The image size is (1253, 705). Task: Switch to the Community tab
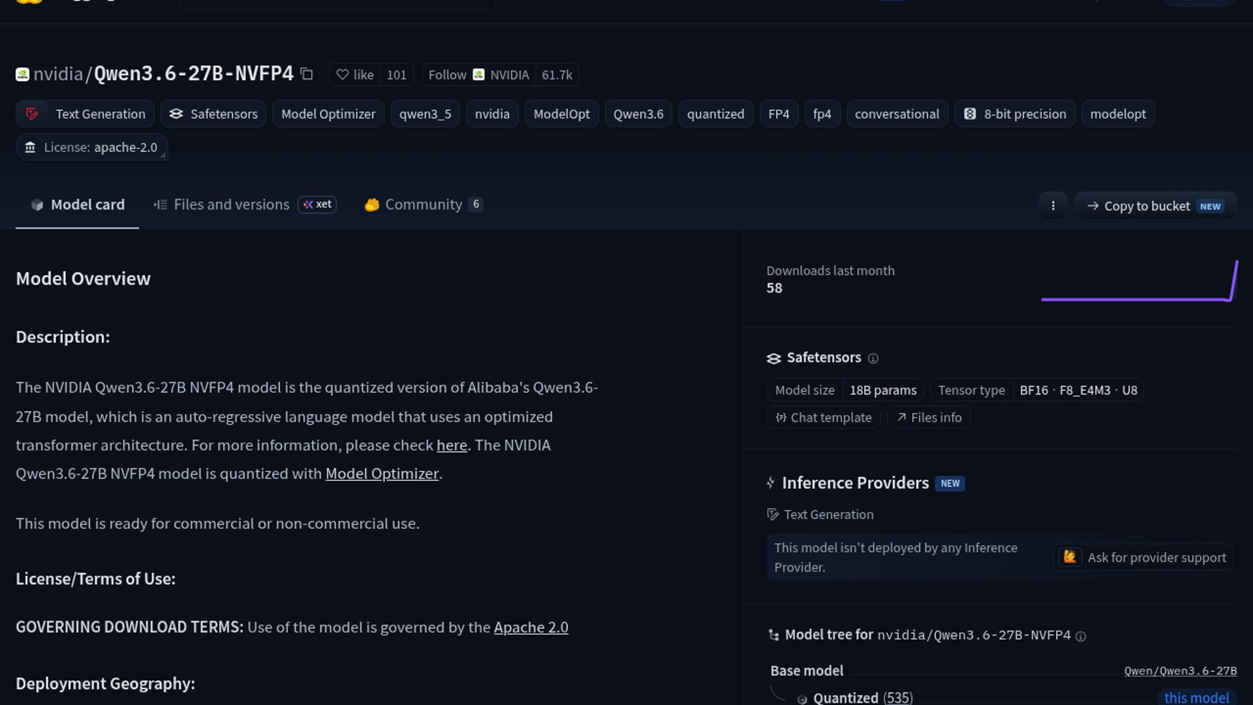[424, 204]
